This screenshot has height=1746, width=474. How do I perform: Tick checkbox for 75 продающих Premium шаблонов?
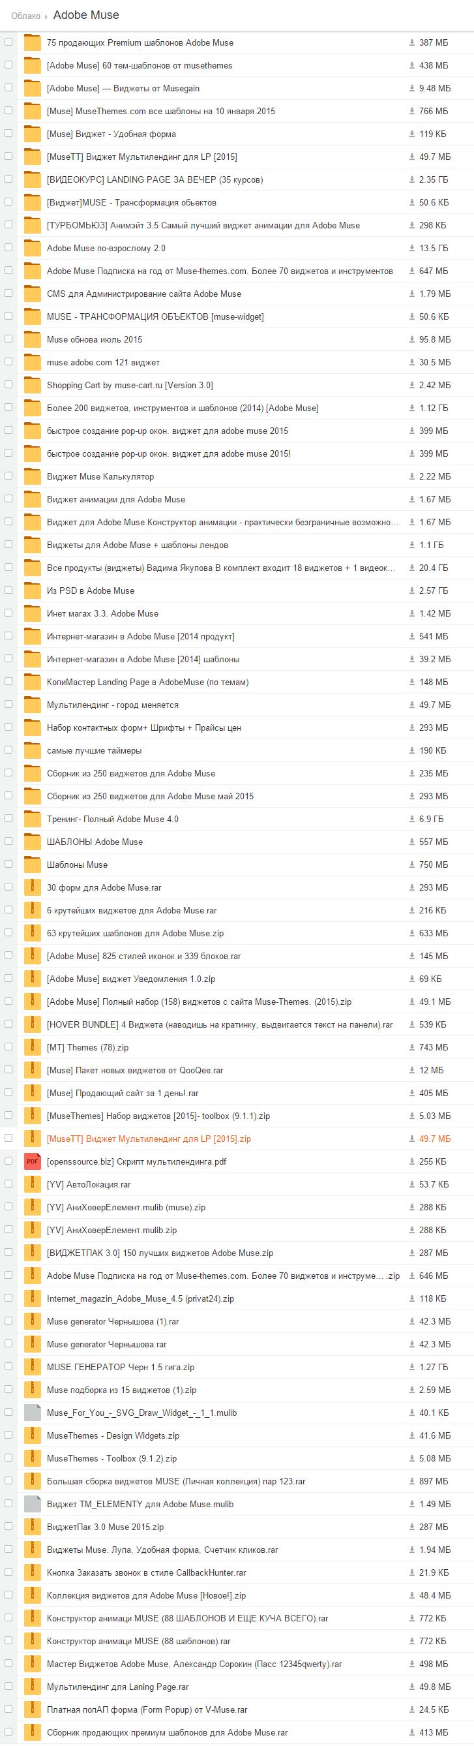pyautogui.click(x=8, y=42)
